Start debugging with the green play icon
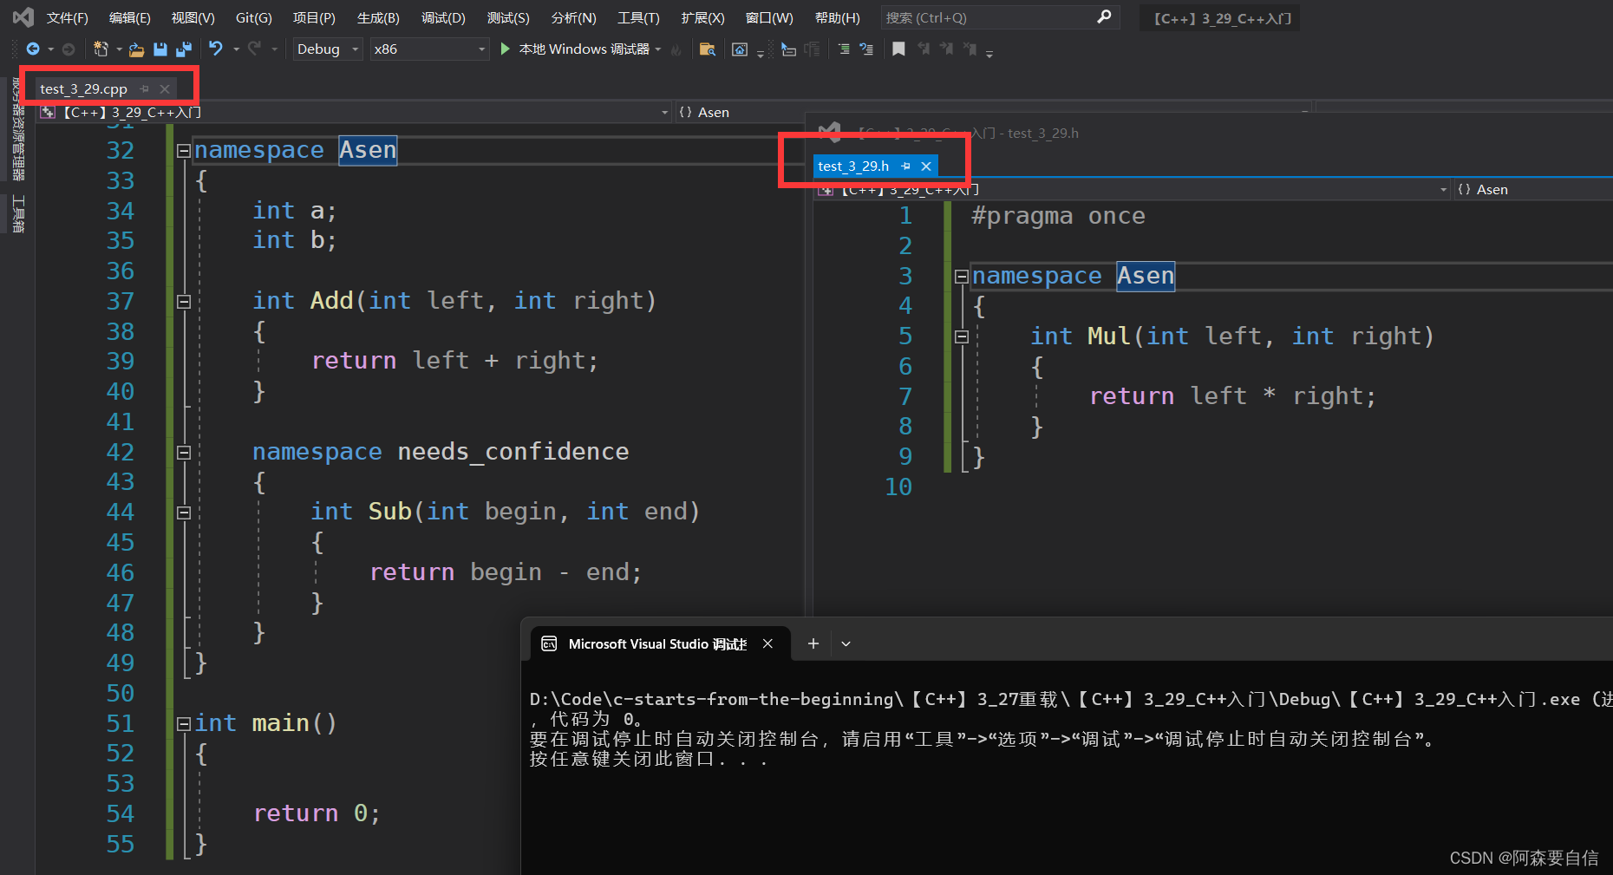1613x875 pixels. tap(506, 49)
